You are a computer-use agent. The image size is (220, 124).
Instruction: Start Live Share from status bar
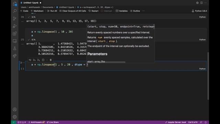(x=53, y=122)
